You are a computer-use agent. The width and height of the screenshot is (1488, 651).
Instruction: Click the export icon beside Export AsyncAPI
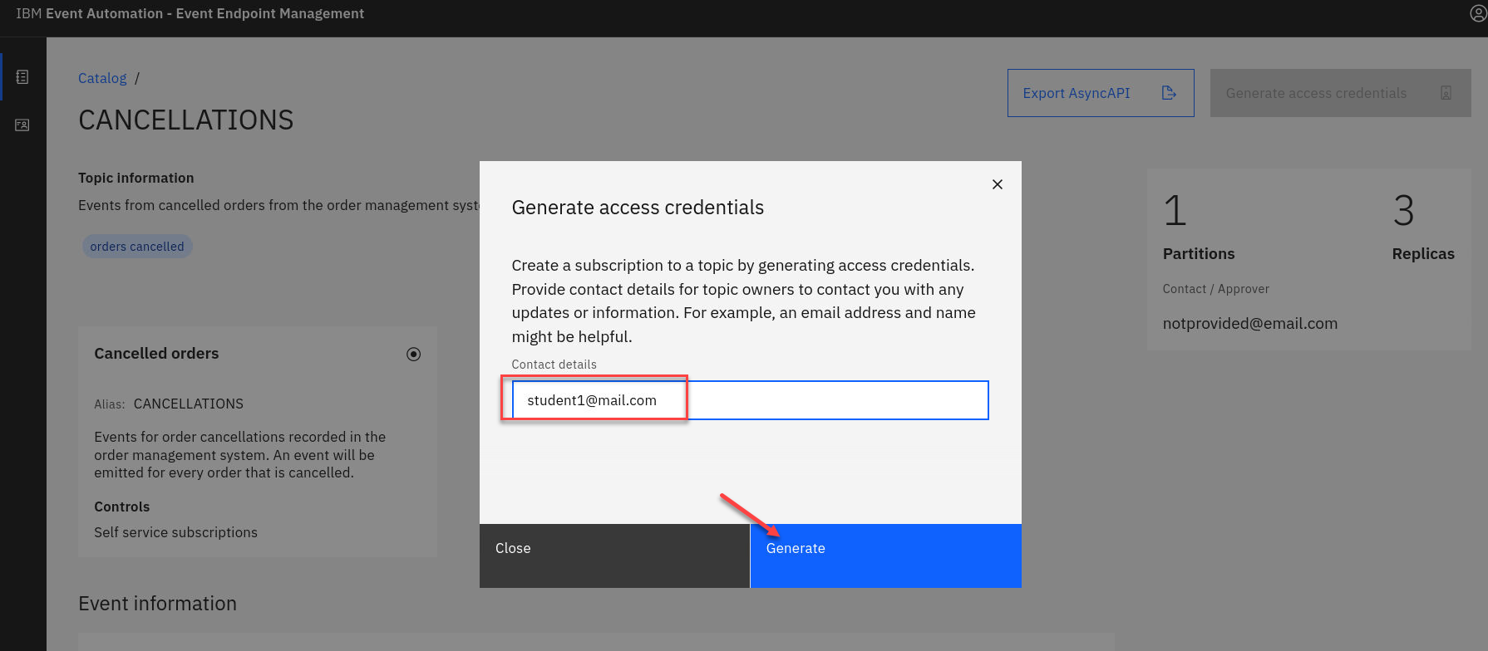pos(1168,93)
